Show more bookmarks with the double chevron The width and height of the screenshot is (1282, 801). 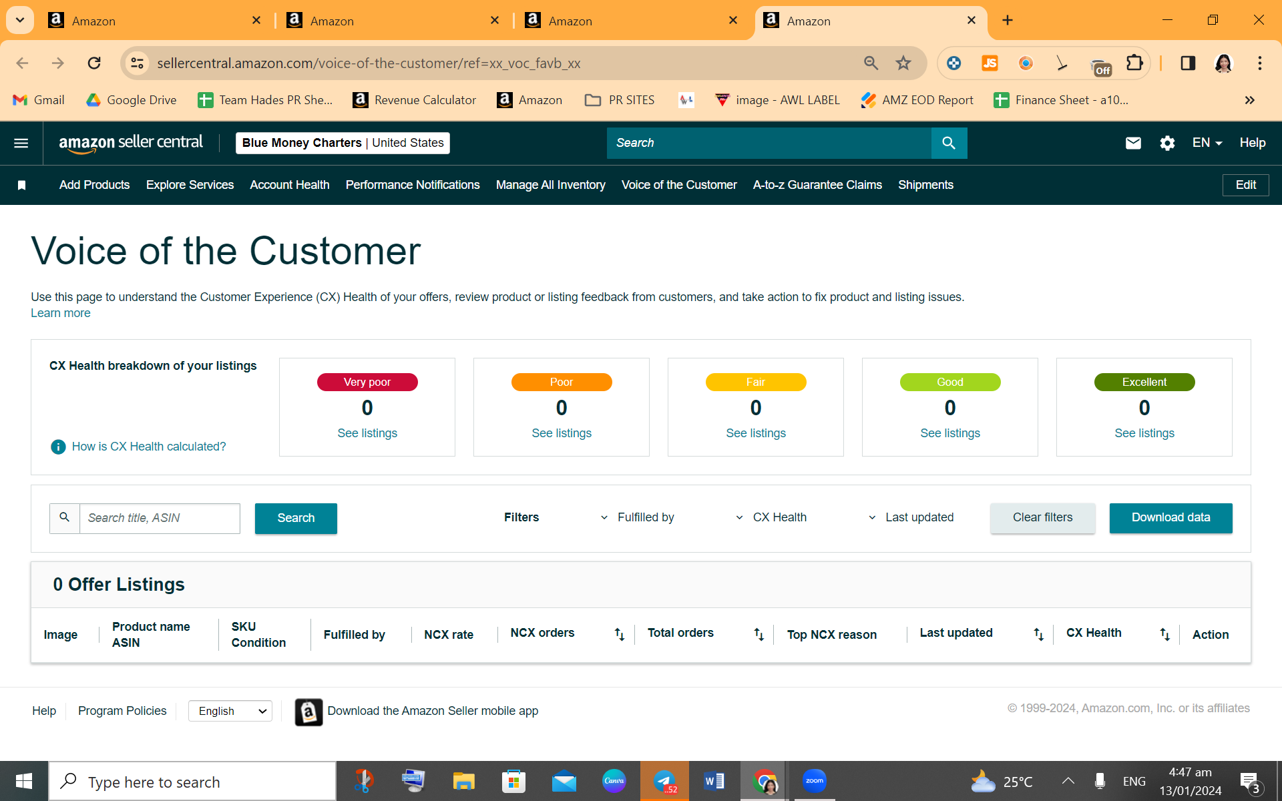(1250, 100)
